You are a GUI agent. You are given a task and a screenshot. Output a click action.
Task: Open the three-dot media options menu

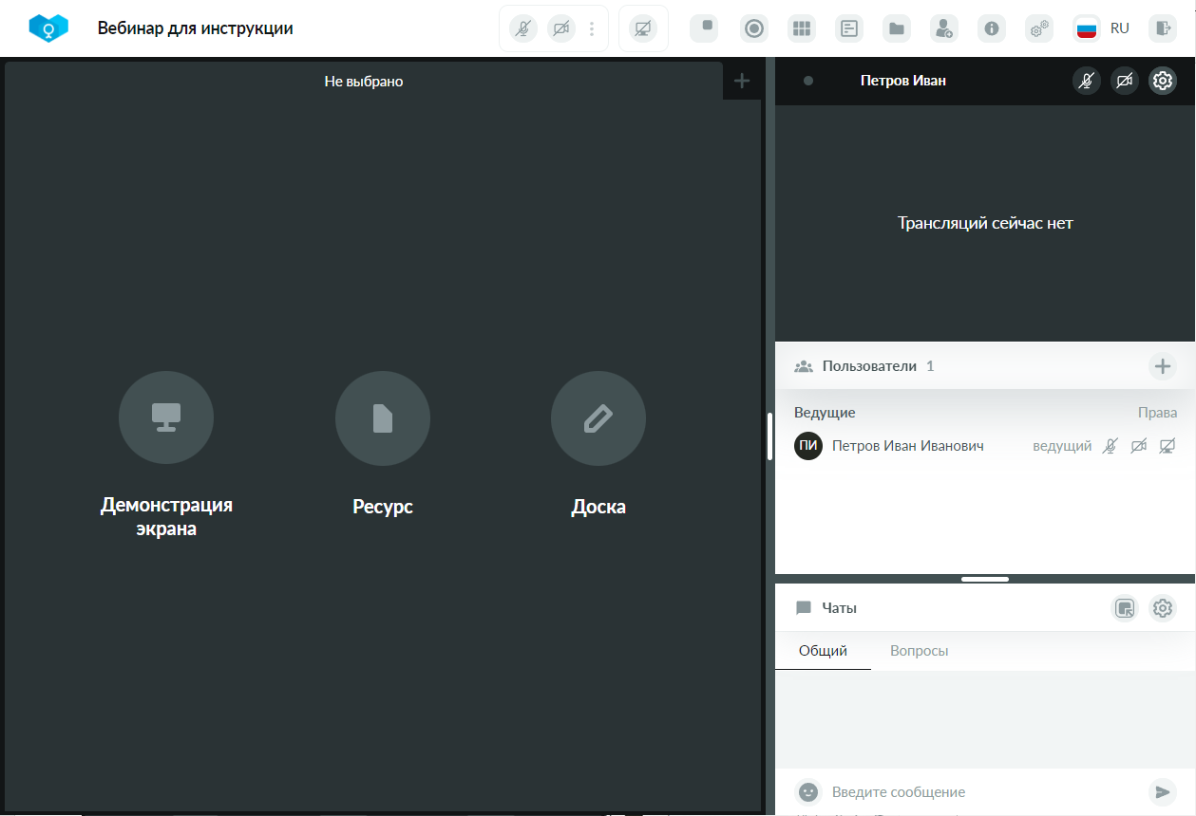point(592,28)
